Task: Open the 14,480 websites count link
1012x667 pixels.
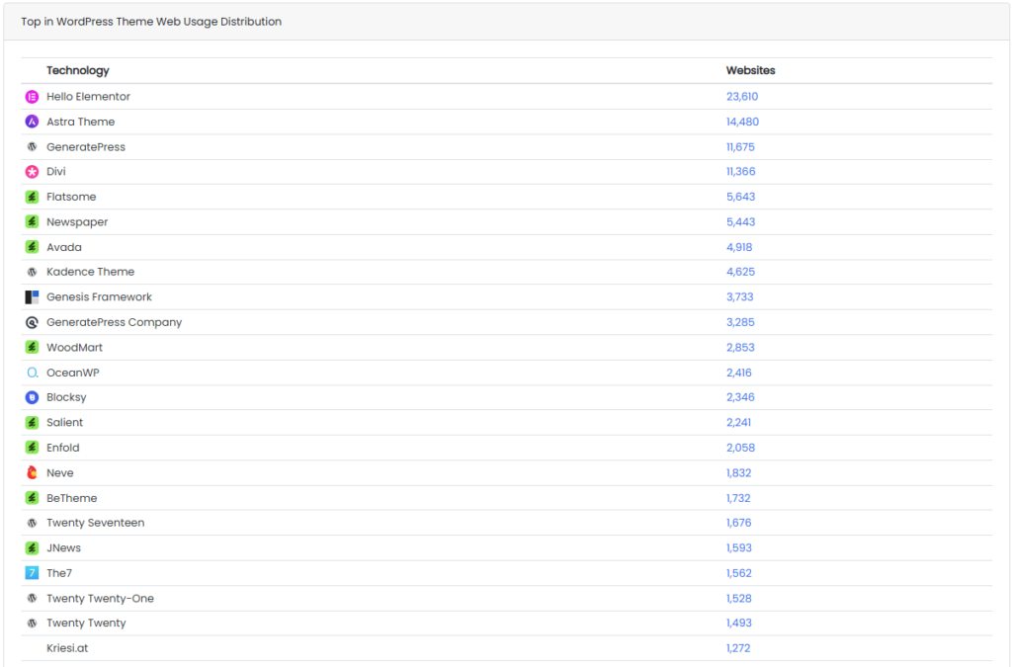Action: click(x=742, y=122)
